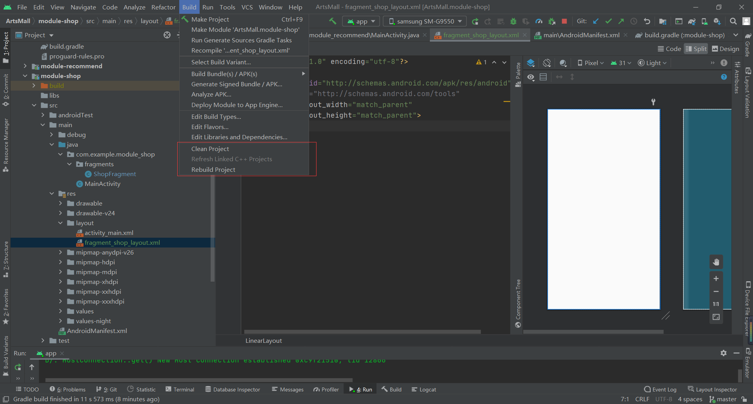Click the Profile app gauge icon
The height and width of the screenshot is (404, 753).
539,21
